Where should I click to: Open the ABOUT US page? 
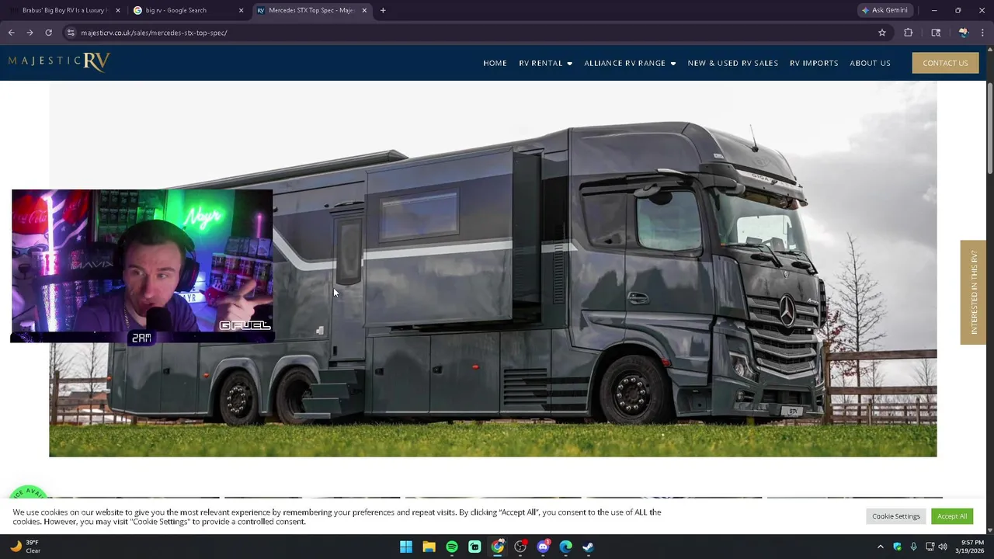point(870,63)
